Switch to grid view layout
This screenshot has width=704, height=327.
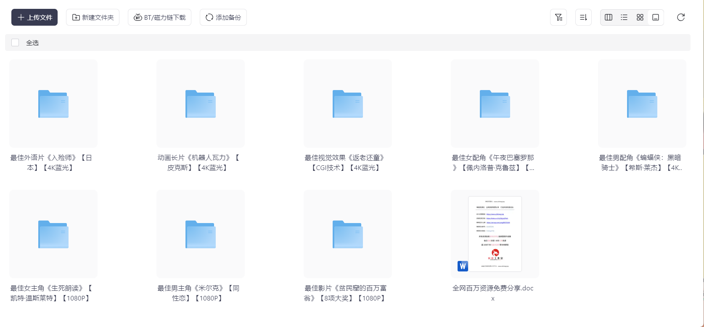[640, 17]
